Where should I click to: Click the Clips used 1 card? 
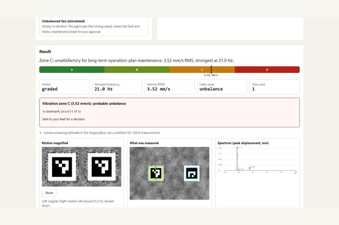pos(275,87)
